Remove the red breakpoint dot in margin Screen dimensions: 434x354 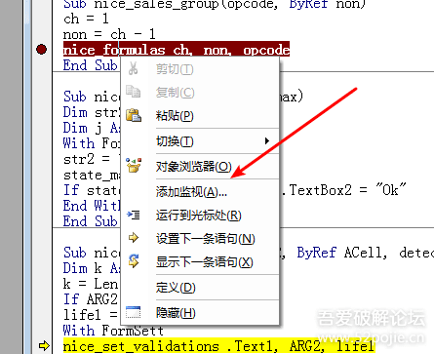click(42, 50)
